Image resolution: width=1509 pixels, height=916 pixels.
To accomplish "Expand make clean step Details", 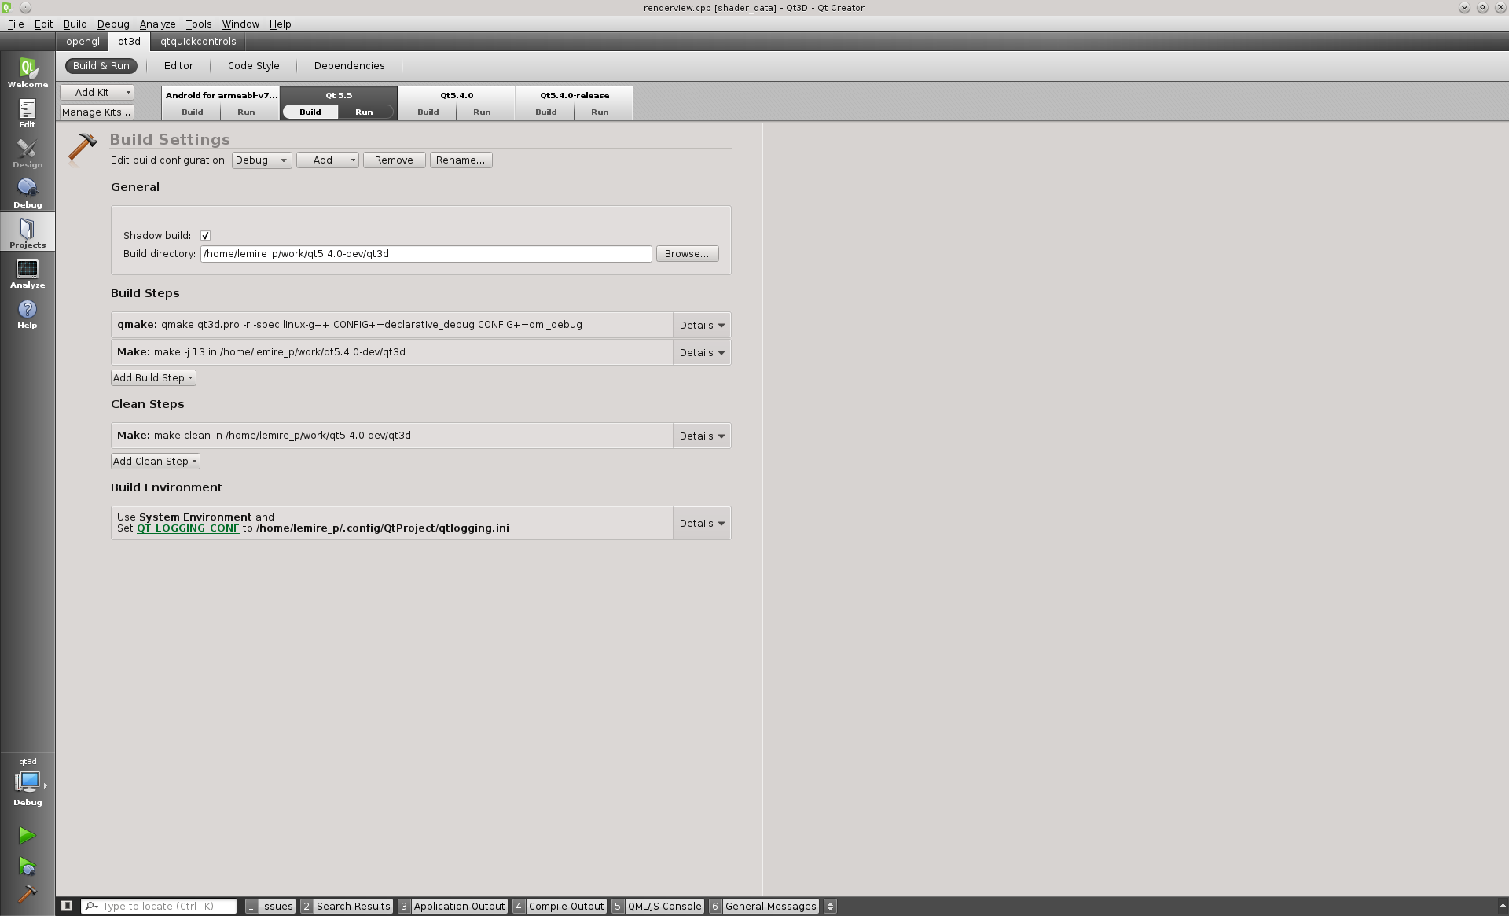I will coord(702,436).
